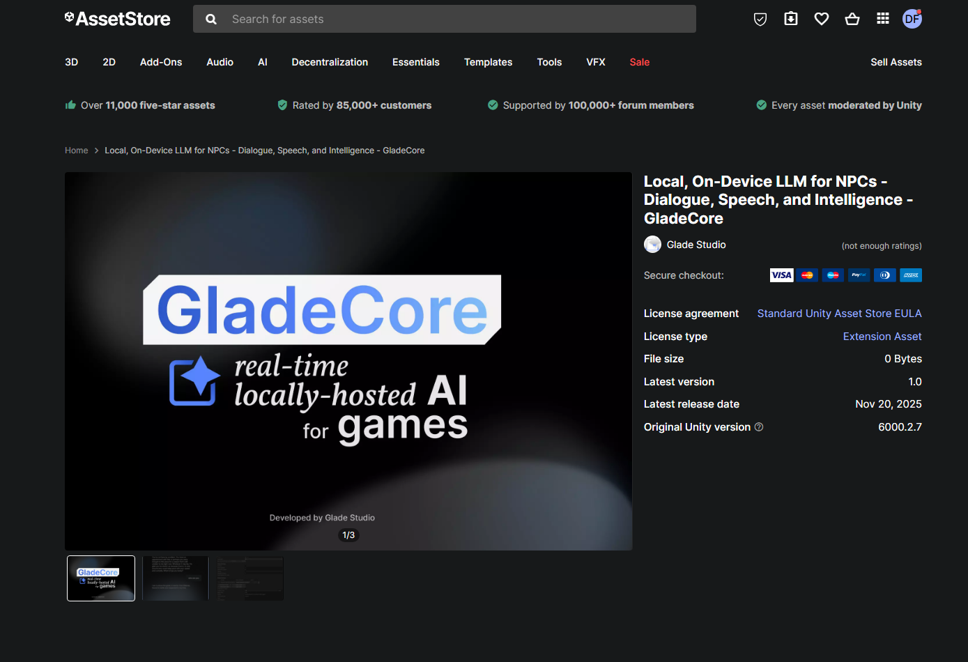Open the favorites heart icon
The width and height of the screenshot is (968, 662).
[x=821, y=19]
